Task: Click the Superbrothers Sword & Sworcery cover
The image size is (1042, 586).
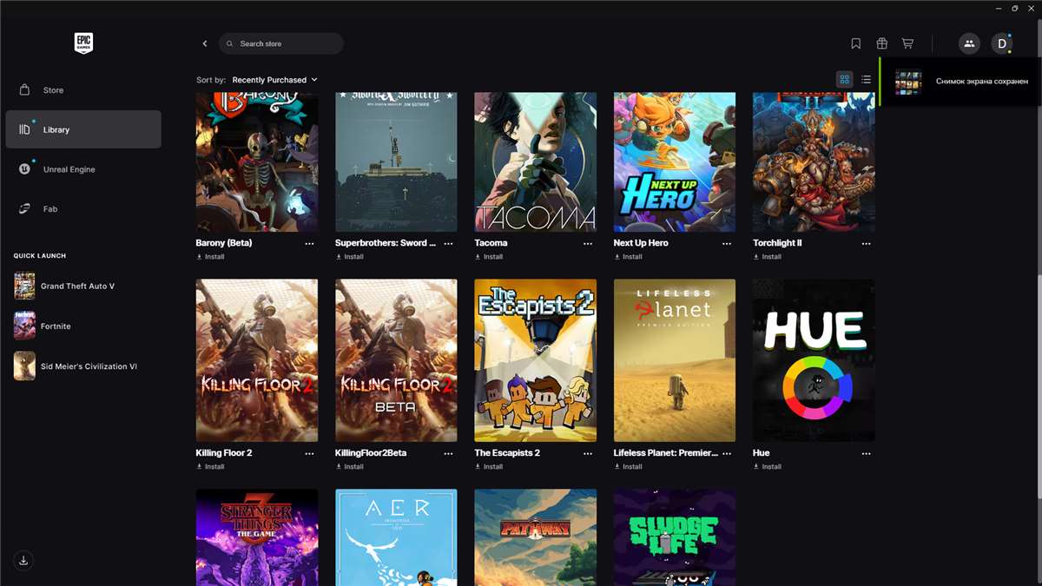Action: click(396, 162)
